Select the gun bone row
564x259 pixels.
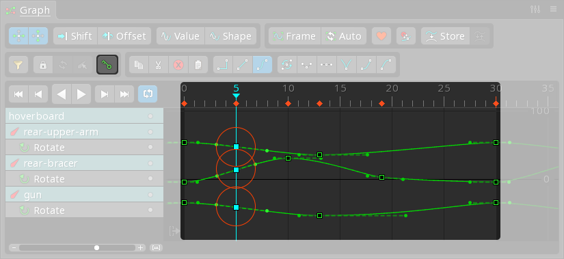(85, 195)
